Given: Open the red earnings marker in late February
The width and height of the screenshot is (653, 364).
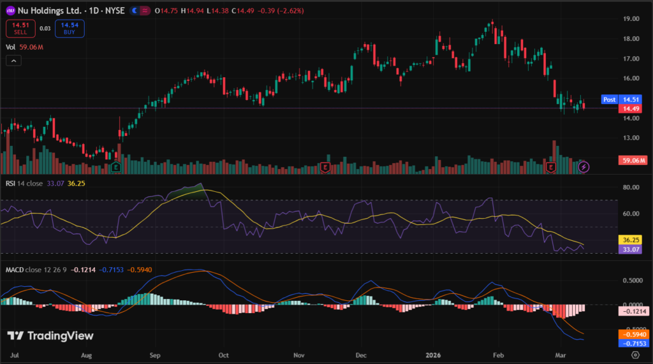Looking at the screenshot, I should (x=552, y=167).
